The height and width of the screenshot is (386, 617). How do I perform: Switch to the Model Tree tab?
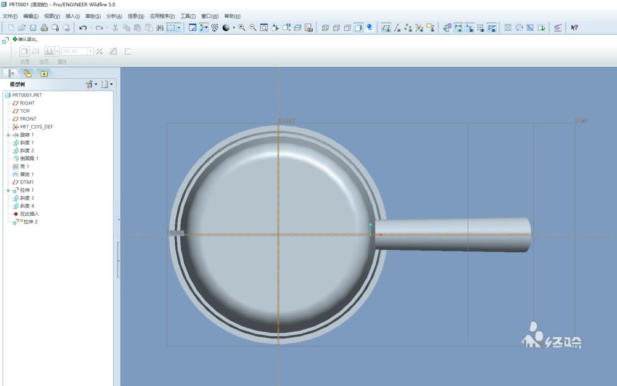click(11, 73)
